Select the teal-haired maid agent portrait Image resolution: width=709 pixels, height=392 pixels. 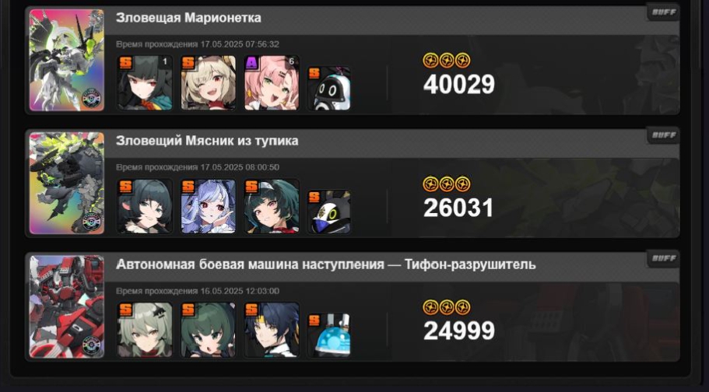(272, 206)
